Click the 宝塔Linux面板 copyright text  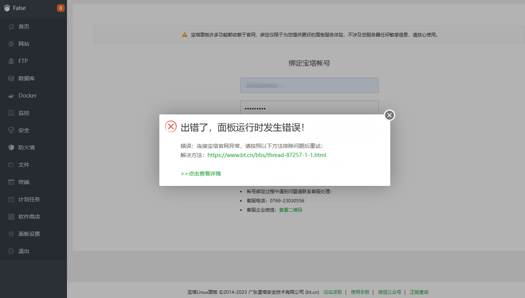click(253, 292)
